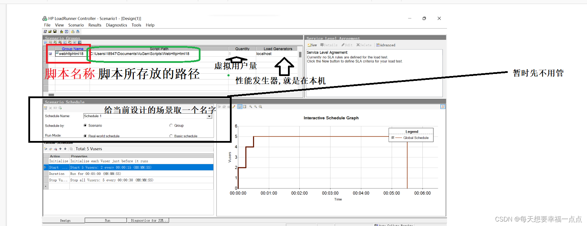Screen dimensions: 587x226
Task: Click the highlighted view mode icon above graph
Action: [240, 106]
